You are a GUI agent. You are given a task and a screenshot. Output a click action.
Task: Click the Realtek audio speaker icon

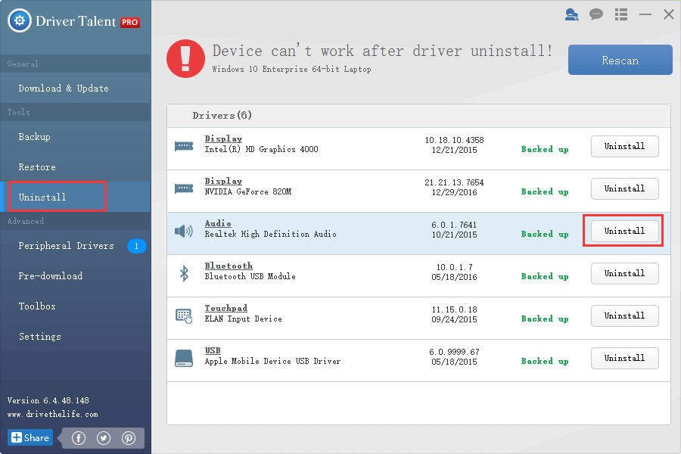[x=184, y=231]
